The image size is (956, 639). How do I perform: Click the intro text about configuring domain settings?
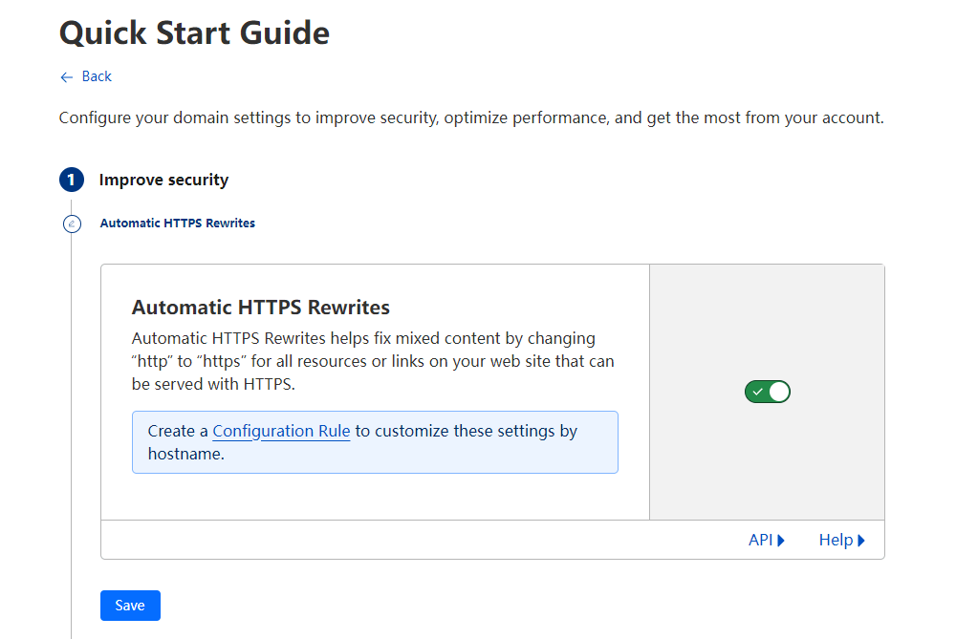tap(470, 118)
